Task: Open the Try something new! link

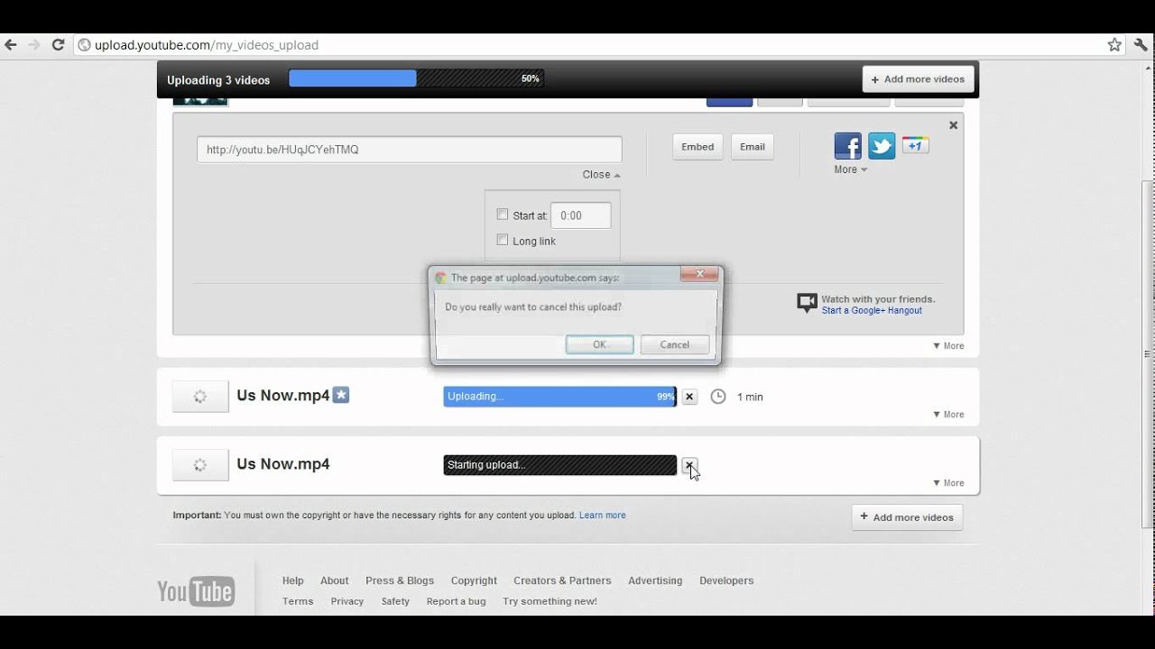Action: [x=550, y=601]
